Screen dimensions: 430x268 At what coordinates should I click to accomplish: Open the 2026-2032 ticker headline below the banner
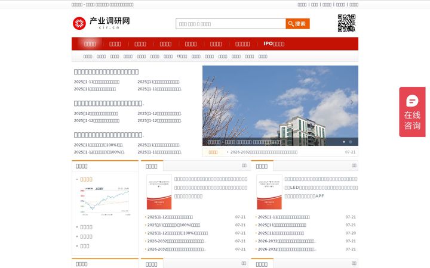[x=263, y=152]
